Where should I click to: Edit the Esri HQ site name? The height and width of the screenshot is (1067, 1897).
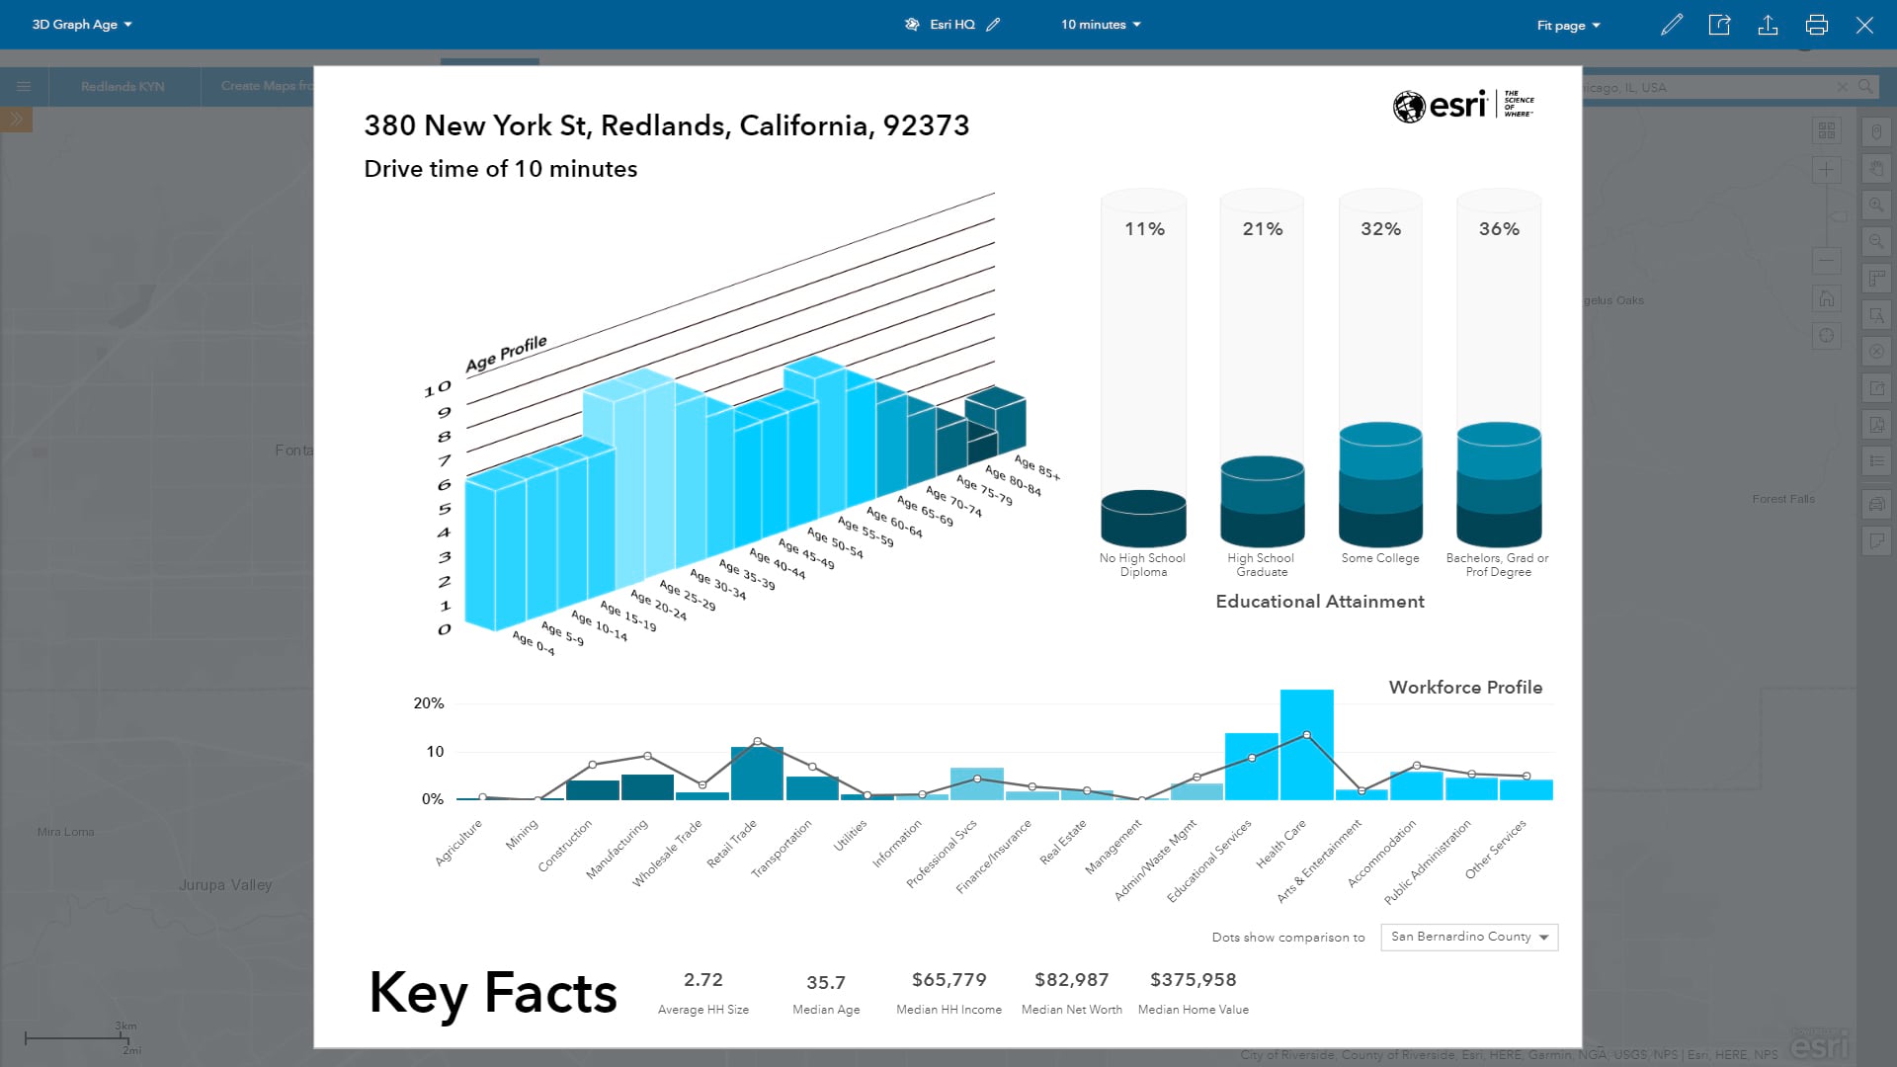click(x=994, y=24)
